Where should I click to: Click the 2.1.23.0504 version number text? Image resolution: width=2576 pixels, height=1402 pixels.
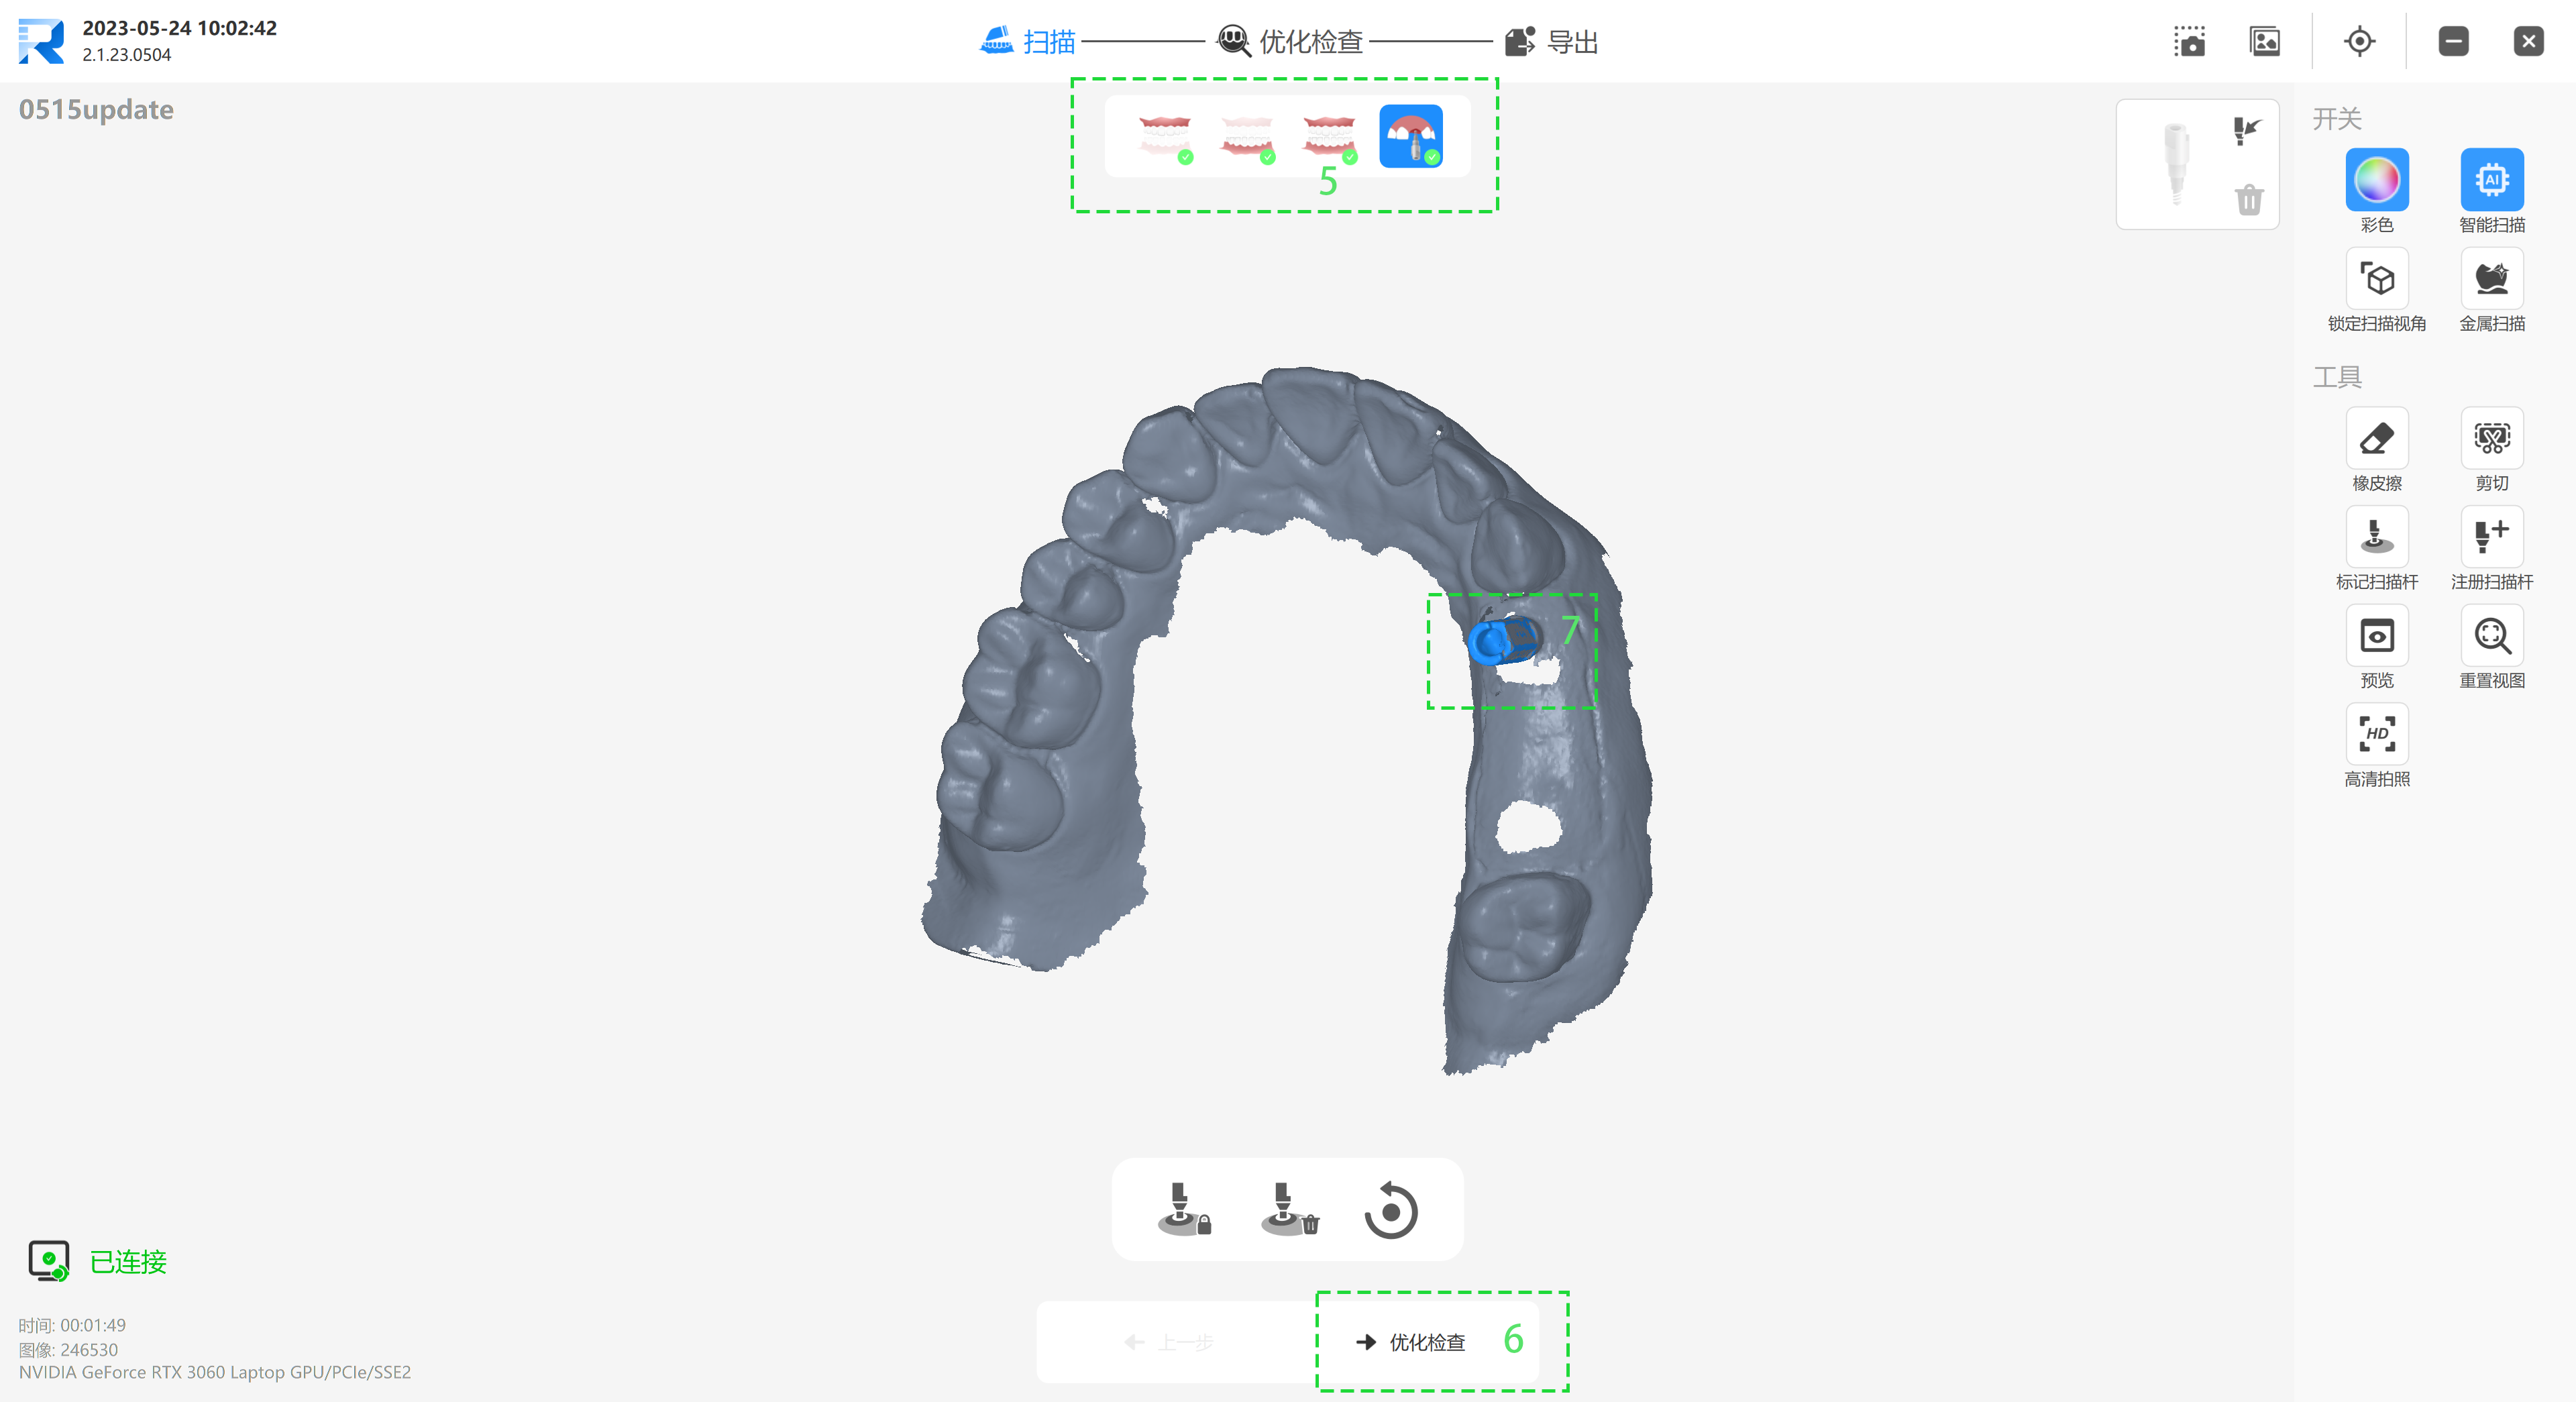(x=127, y=55)
